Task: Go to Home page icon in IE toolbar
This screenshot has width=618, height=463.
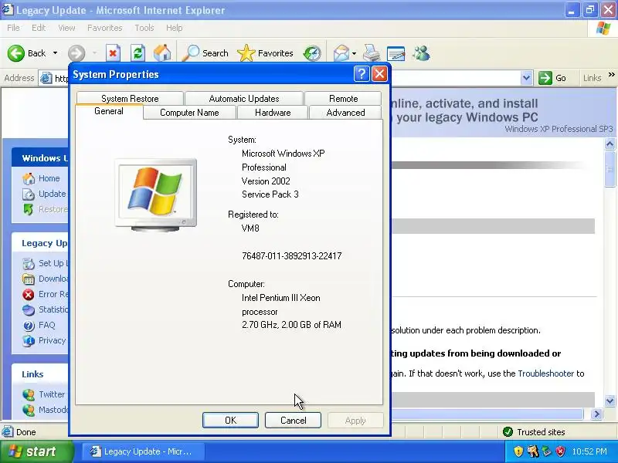Action: [162, 53]
